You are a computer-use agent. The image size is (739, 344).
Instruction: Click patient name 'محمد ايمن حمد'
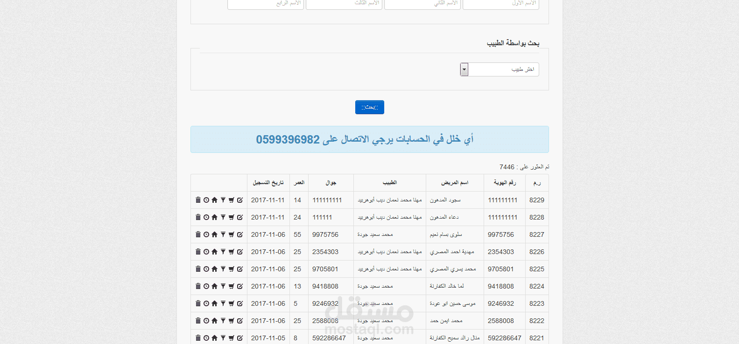pyautogui.click(x=446, y=321)
